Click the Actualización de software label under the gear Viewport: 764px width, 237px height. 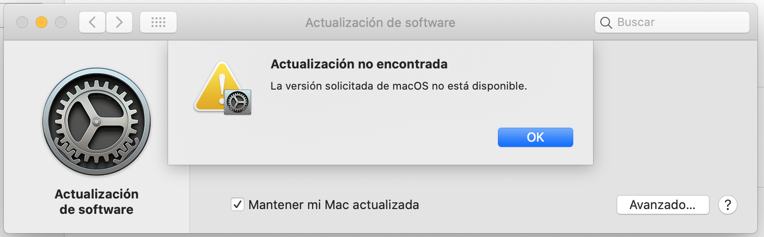(97, 201)
